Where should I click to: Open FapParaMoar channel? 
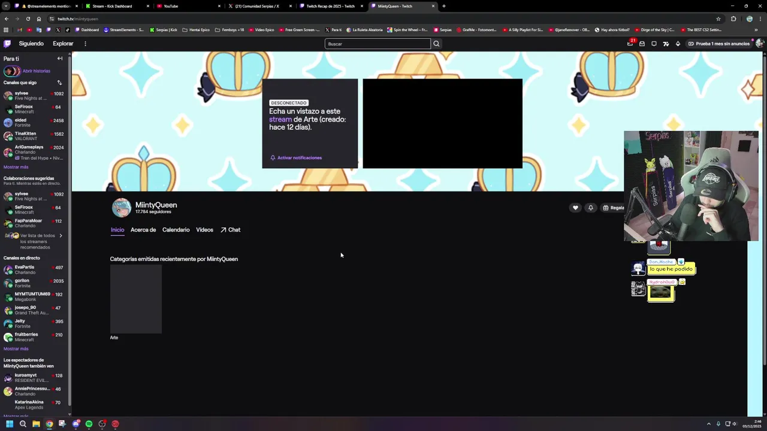pyautogui.click(x=34, y=223)
